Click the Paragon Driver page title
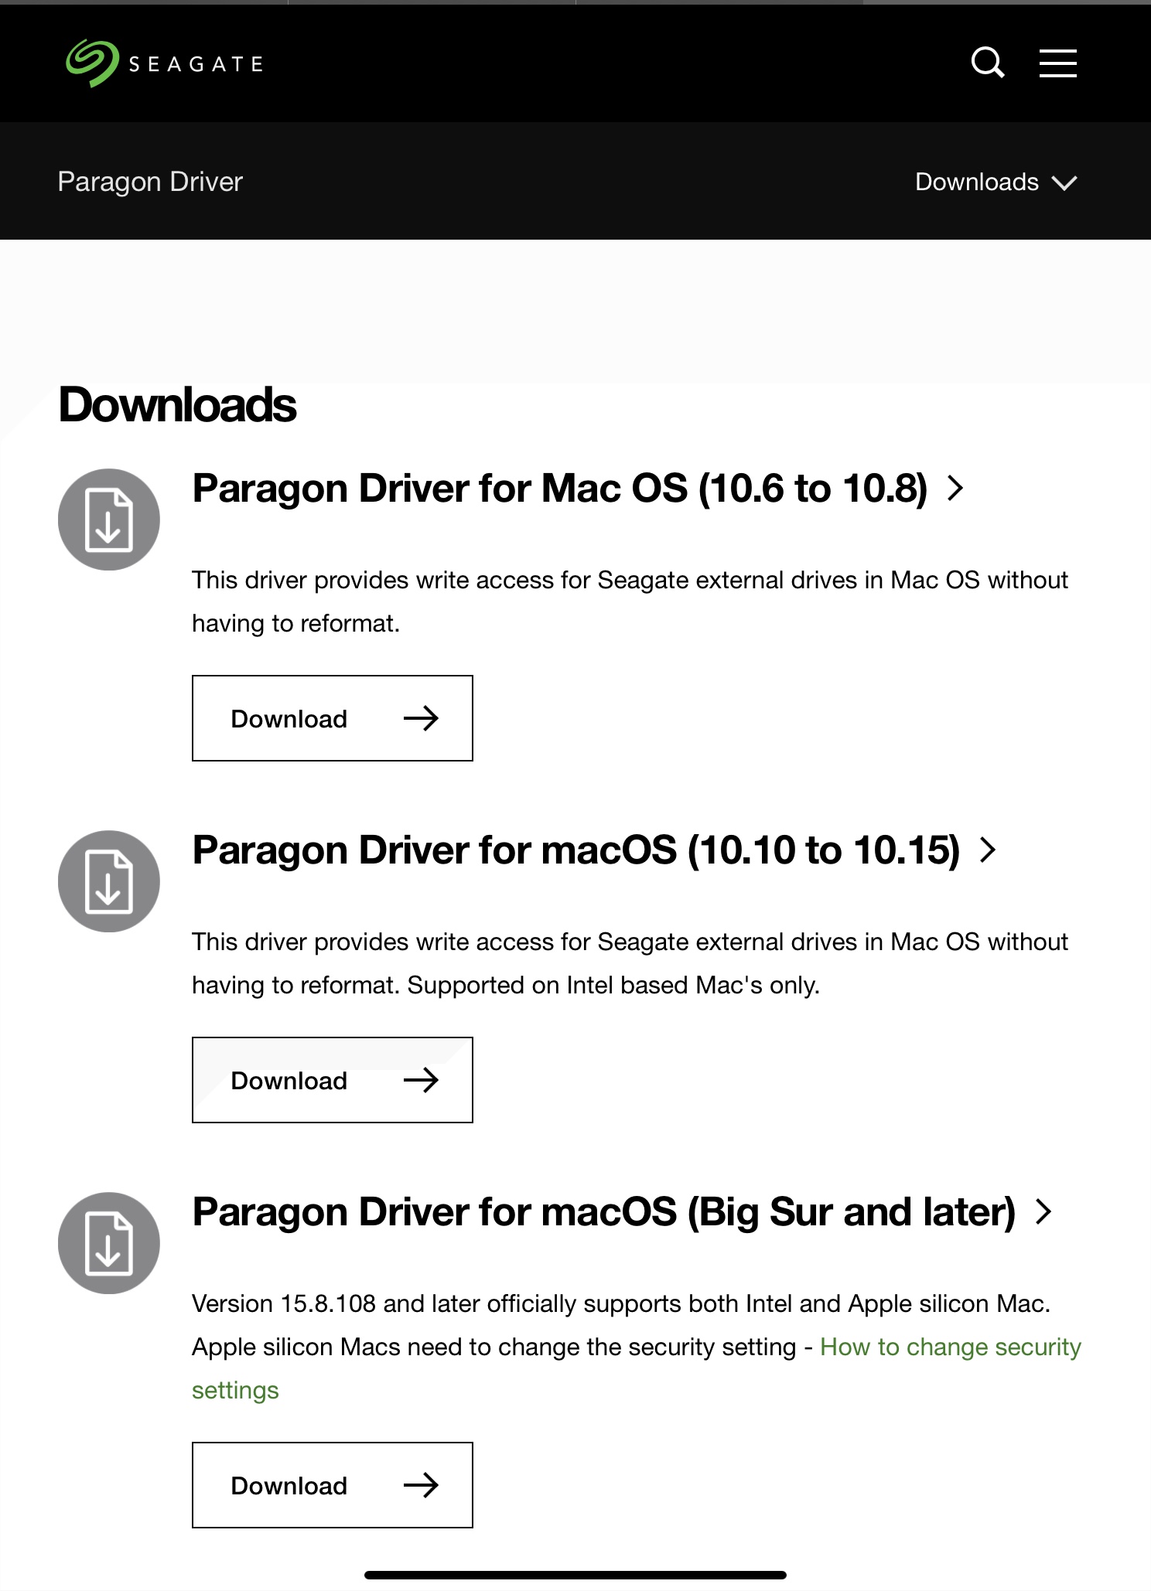The height and width of the screenshot is (1591, 1151). pyautogui.click(x=150, y=182)
